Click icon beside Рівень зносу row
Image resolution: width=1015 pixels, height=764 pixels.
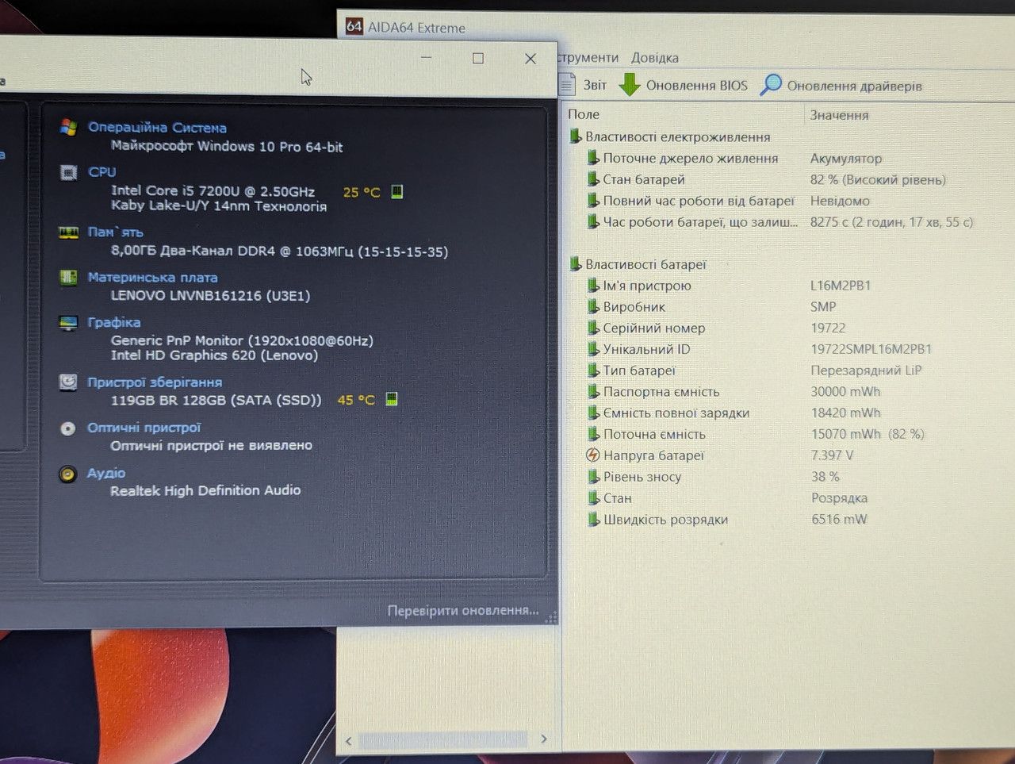592,476
